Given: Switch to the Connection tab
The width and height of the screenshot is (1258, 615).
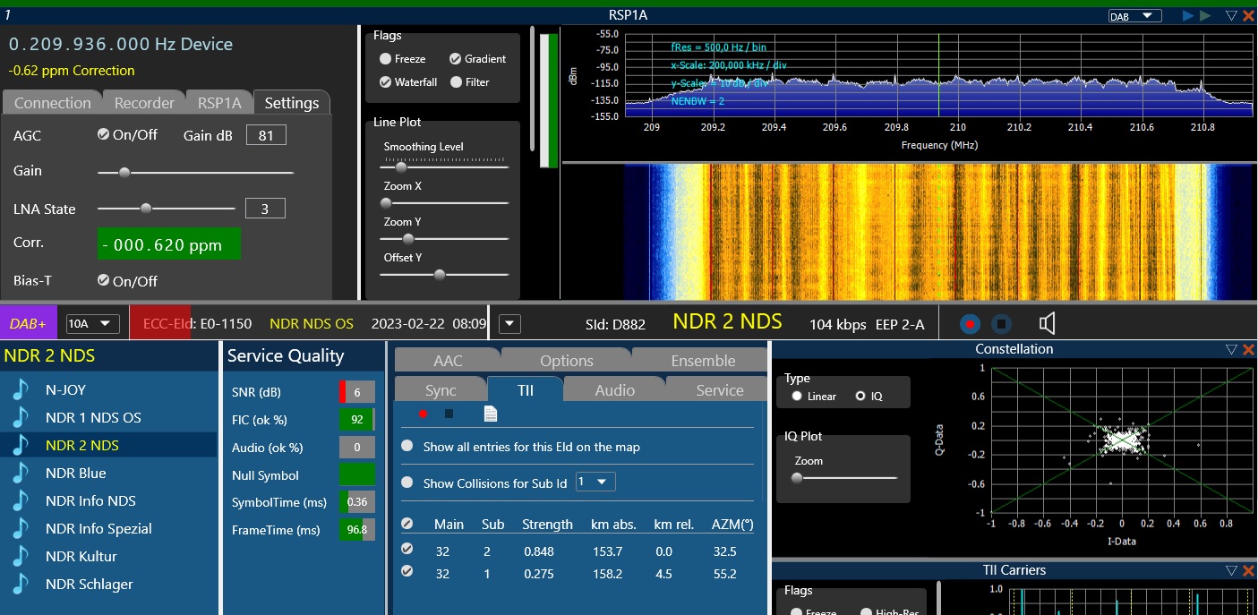Looking at the screenshot, I should click(x=52, y=103).
